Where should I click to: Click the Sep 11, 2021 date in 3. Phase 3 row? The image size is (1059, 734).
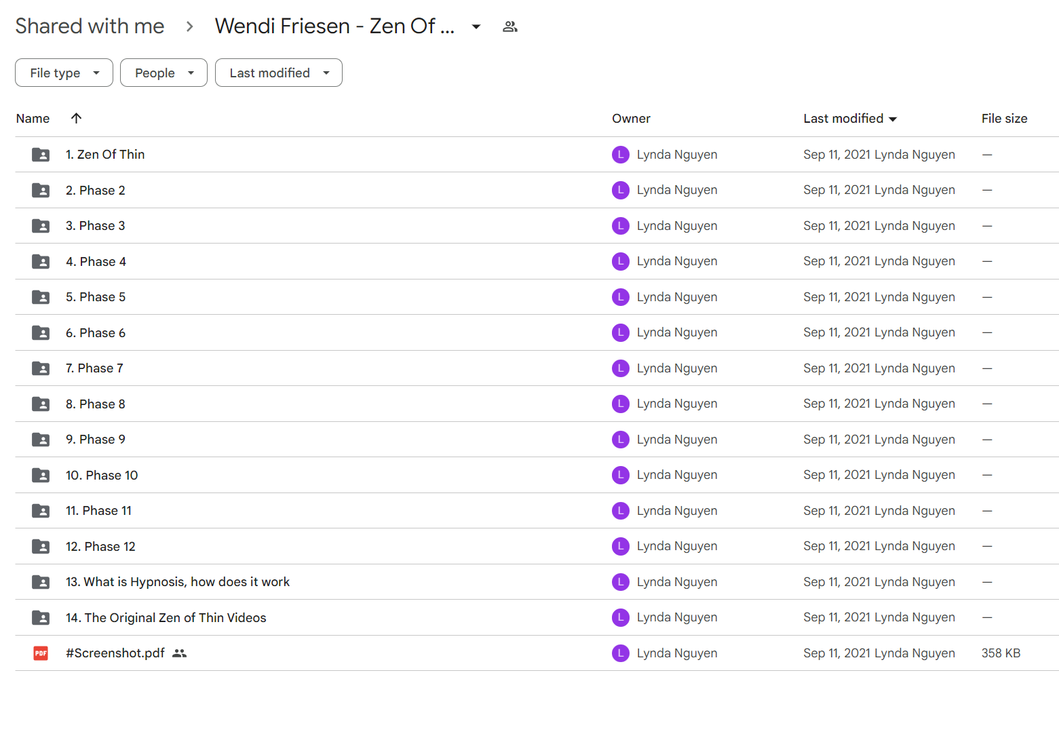(x=836, y=226)
